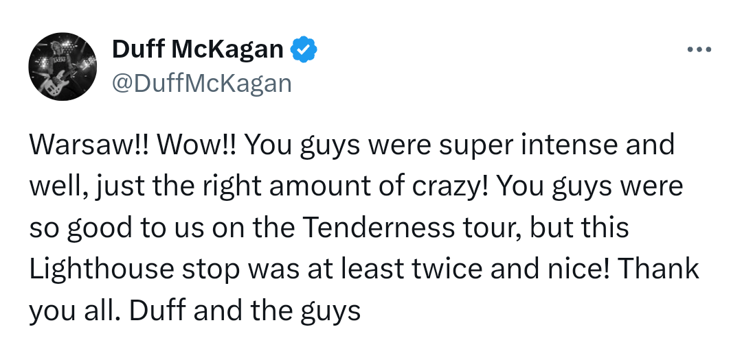Viewport: 742px width, 349px height.
Task: Open the three-dot more options menu
Action: tap(699, 49)
